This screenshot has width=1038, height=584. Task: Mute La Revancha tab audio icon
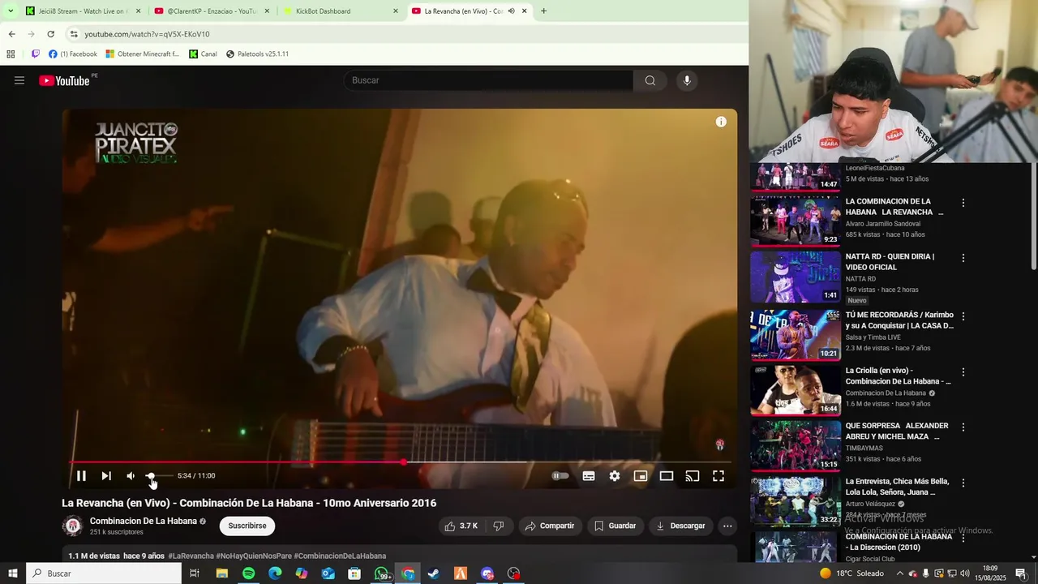[x=511, y=11]
